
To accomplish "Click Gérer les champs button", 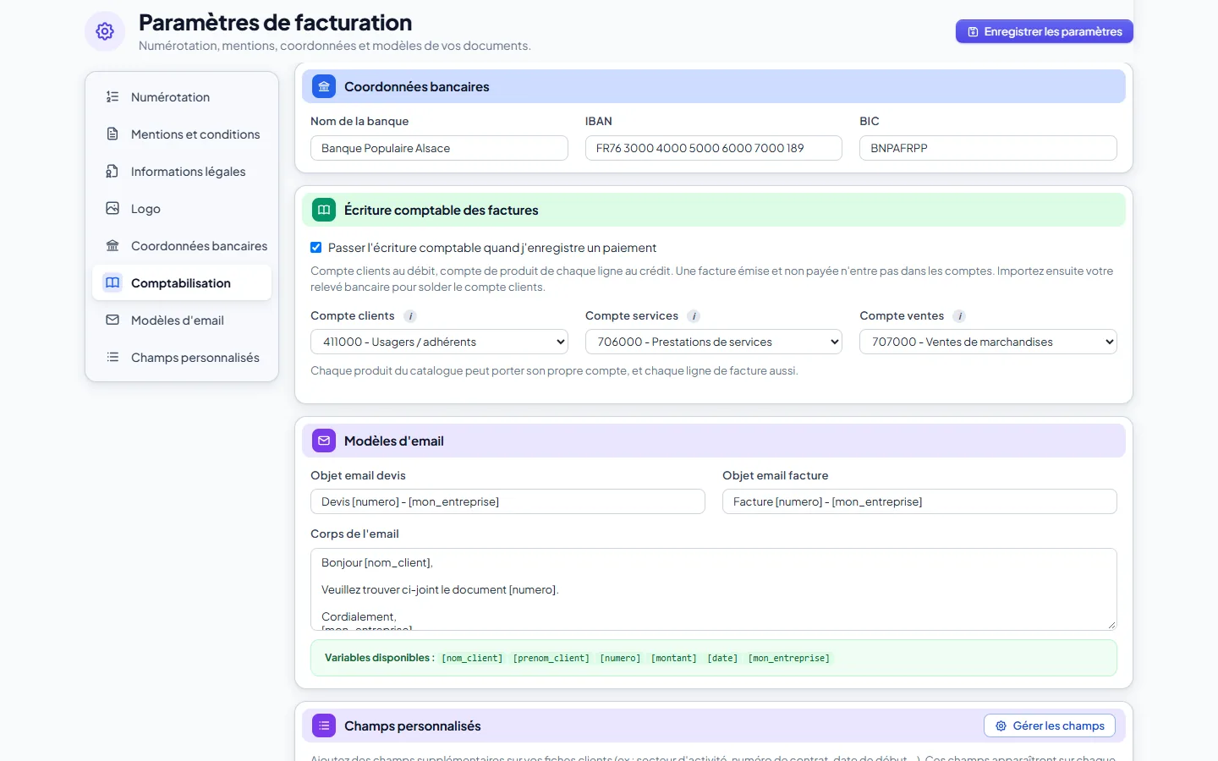I will click(1050, 725).
